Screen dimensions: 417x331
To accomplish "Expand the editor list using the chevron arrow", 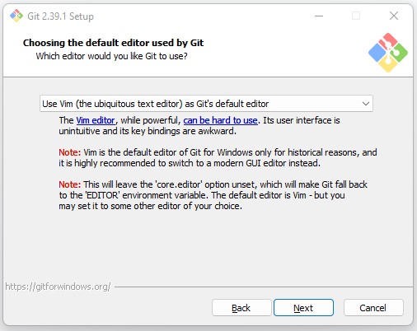I will click(x=366, y=104).
